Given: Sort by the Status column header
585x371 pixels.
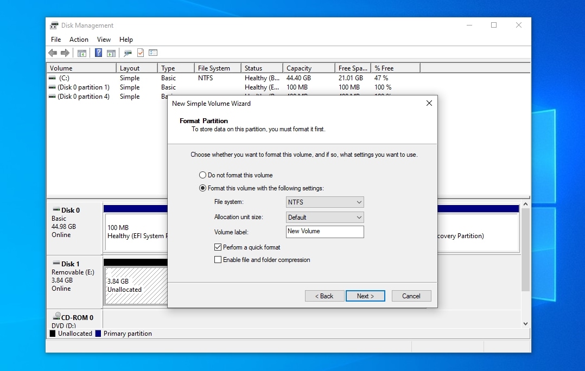Looking at the screenshot, I should click(262, 68).
